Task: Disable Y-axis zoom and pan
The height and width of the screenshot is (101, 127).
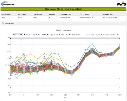Action: pos(118,34)
